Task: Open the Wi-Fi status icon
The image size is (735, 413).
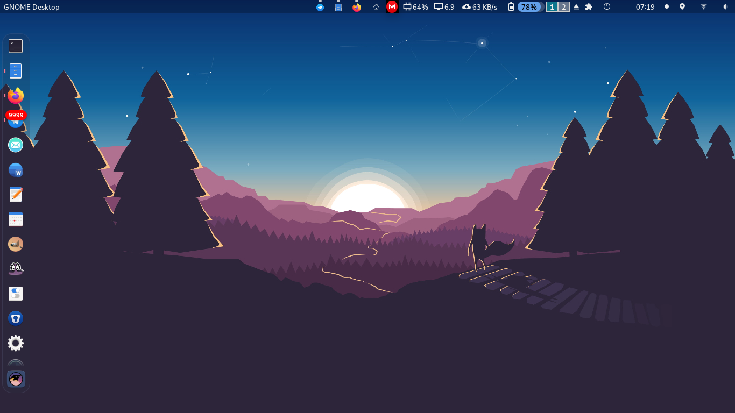Action: coord(703,7)
